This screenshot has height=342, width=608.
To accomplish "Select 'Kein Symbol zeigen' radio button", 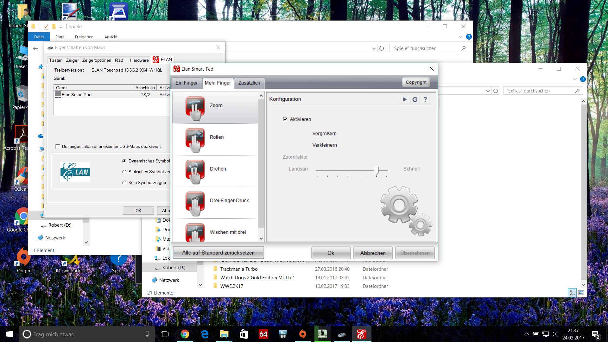I will [x=124, y=182].
